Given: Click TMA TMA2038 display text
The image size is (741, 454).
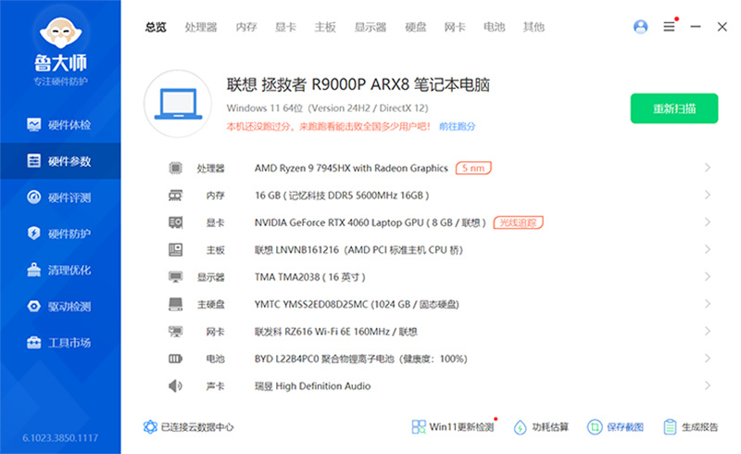Looking at the screenshot, I should coord(310,277).
